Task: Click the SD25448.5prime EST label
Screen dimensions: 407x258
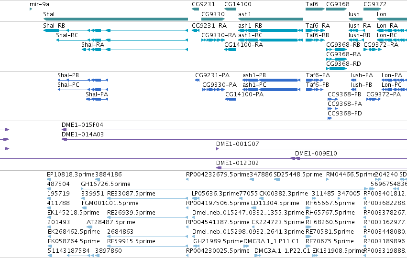Action: pos(298,175)
